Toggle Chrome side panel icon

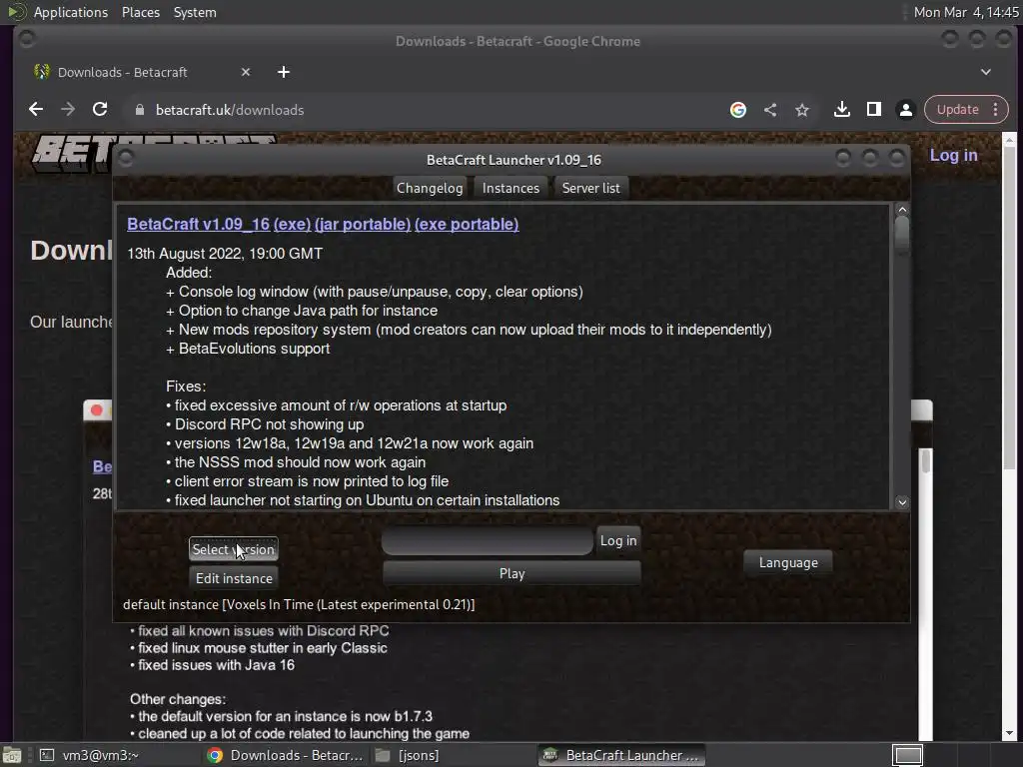(873, 110)
